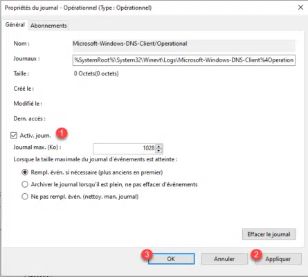The width and height of the screenshot is (308, 277).
Task: Open the Général tab
Action: click(15, 25)
